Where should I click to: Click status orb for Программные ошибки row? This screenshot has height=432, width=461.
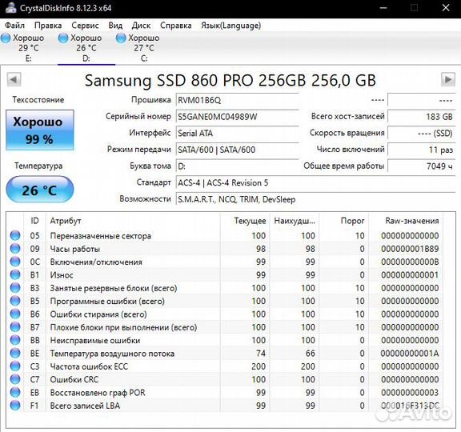[x=15, y=301]
